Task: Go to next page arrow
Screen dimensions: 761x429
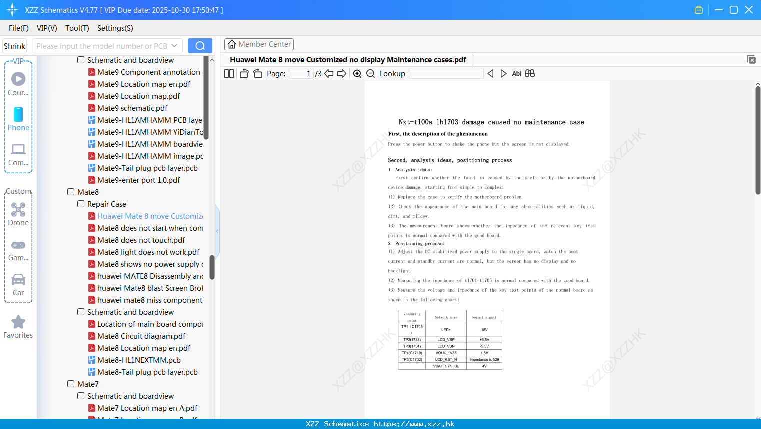Action: (x=342, y=74)
